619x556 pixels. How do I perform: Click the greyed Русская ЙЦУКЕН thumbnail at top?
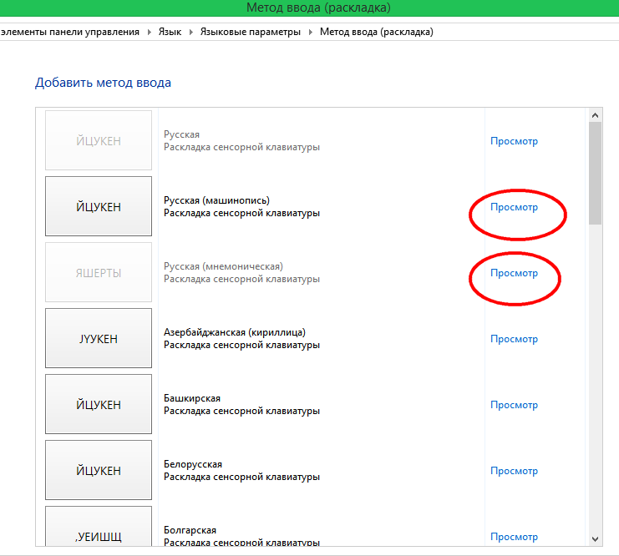point(99,141)
